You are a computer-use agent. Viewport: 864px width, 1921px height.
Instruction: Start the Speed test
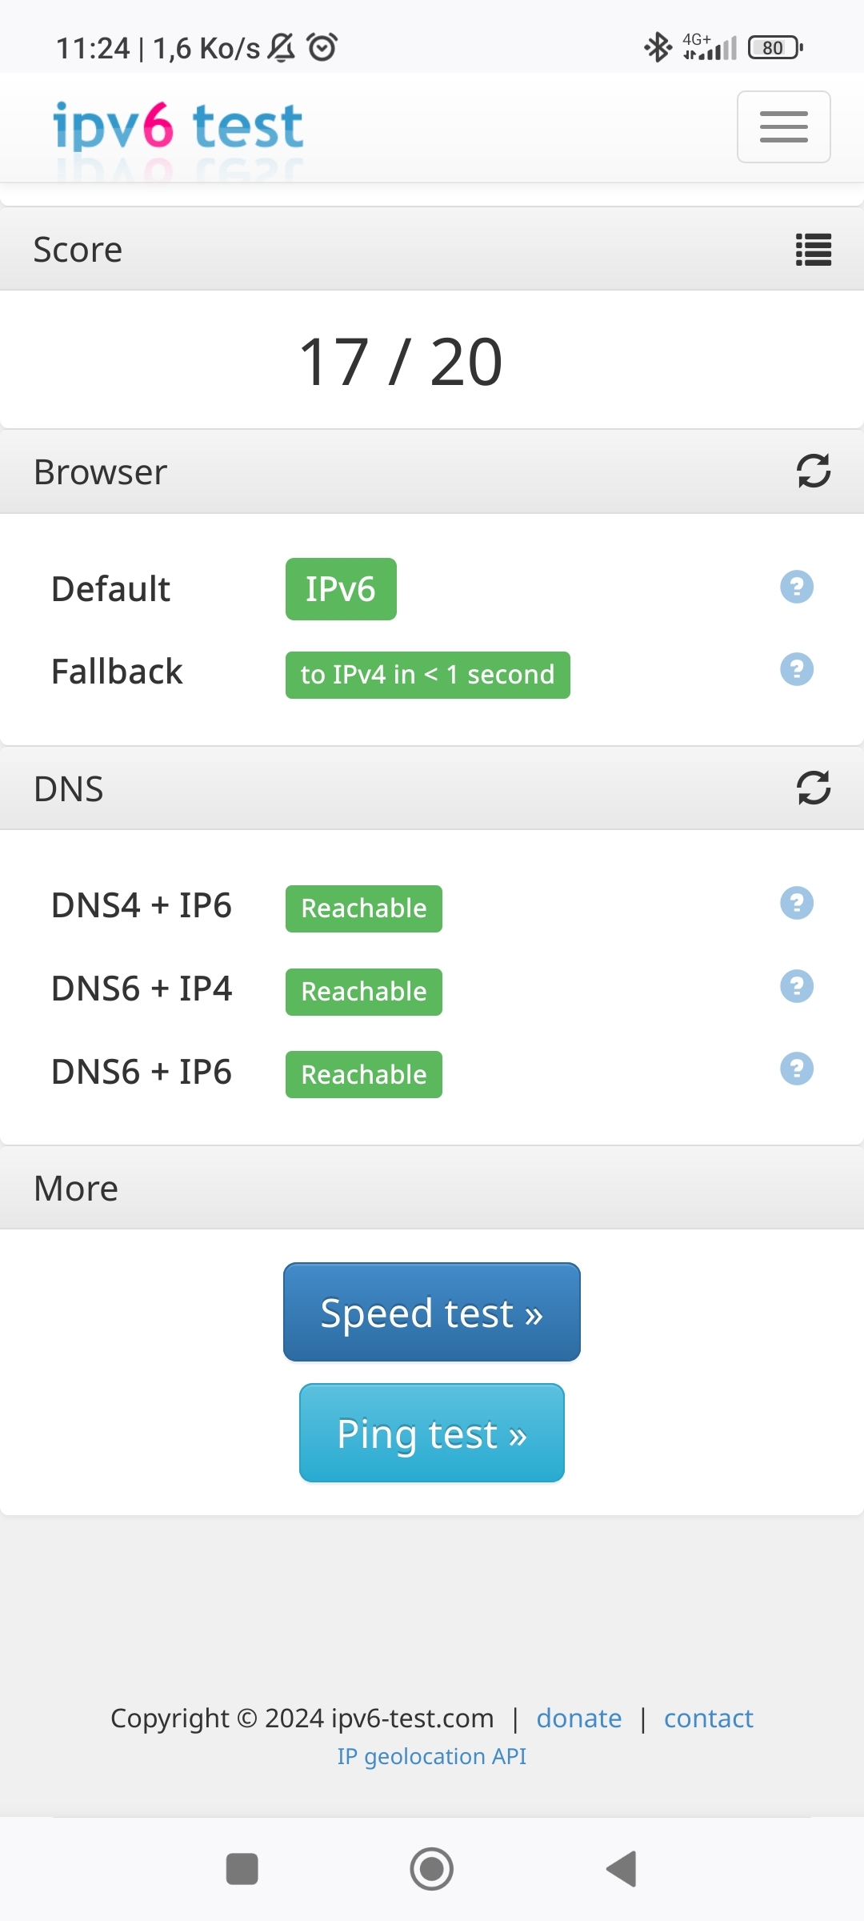pyautogui.click(x=431, y=1312)
